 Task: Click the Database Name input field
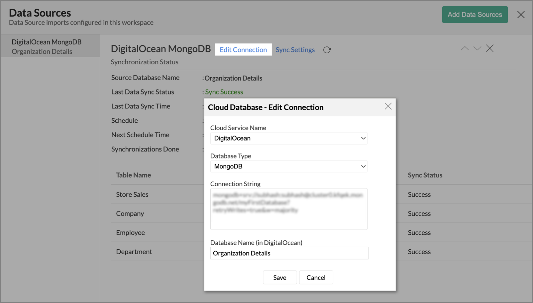289,253
